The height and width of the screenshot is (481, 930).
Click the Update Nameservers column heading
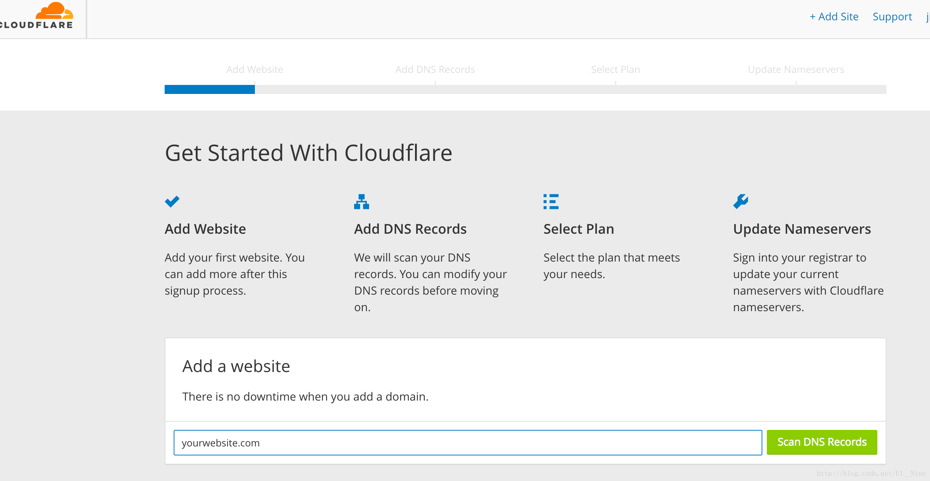(x=802, y=229)
